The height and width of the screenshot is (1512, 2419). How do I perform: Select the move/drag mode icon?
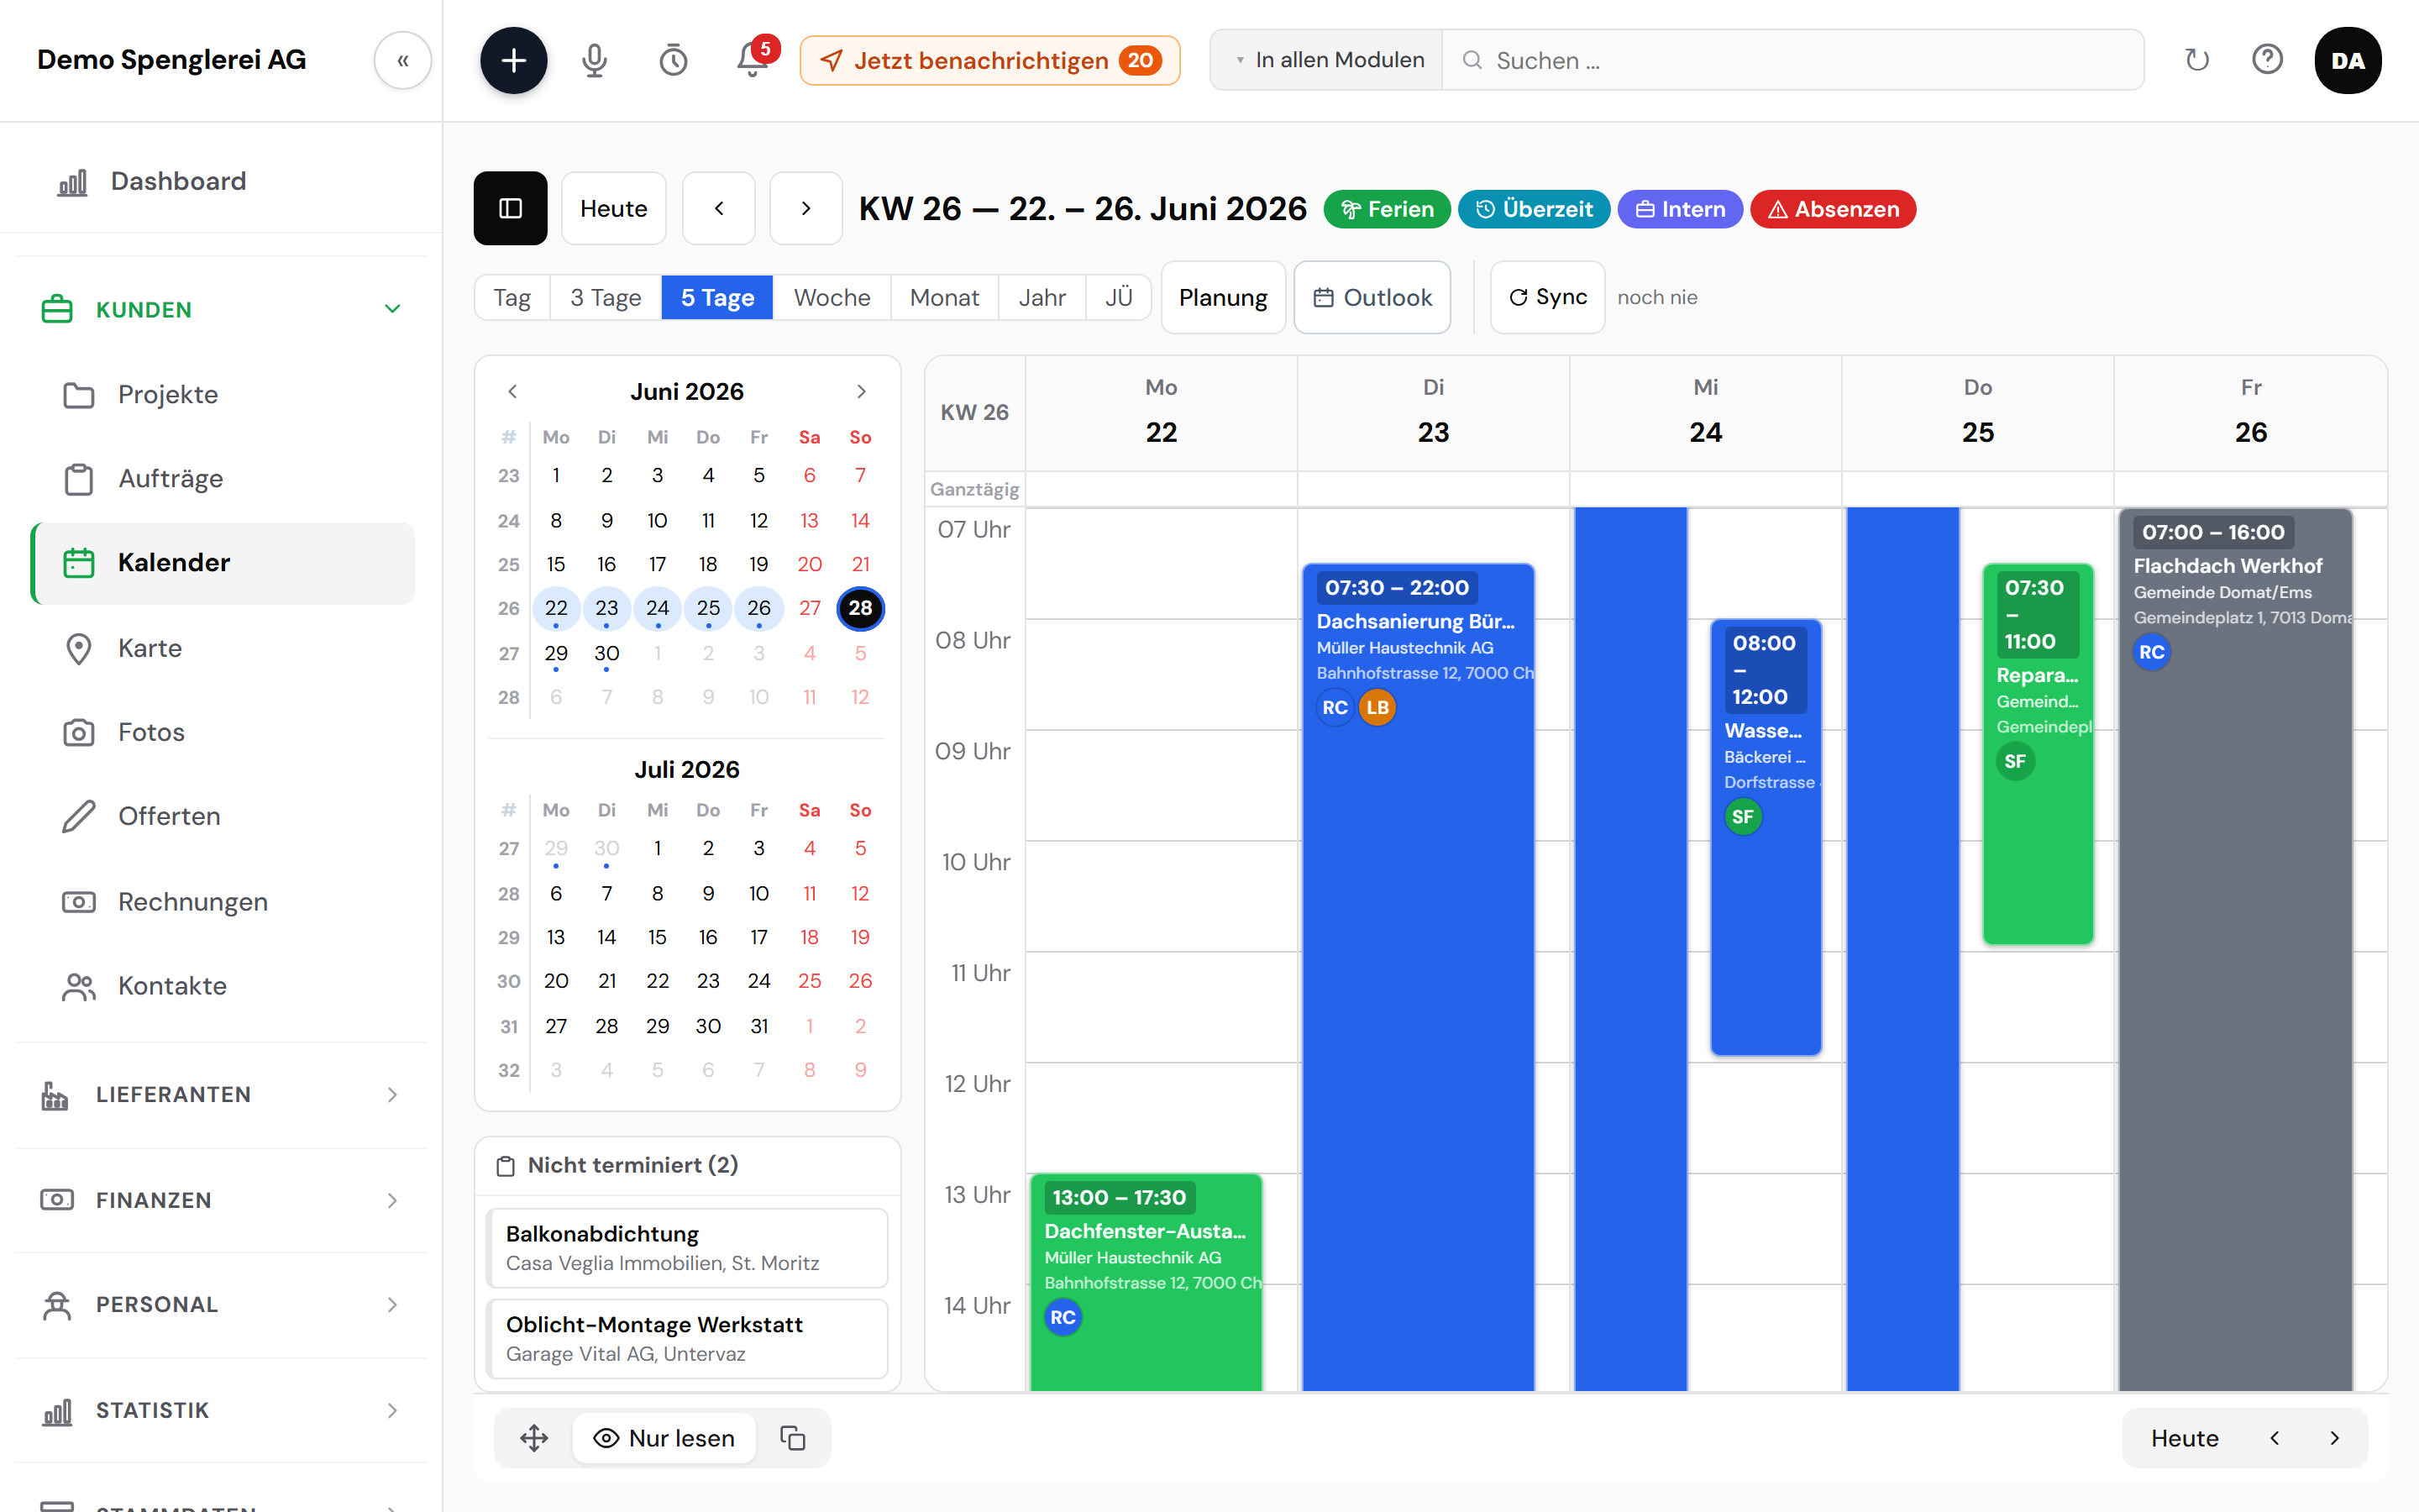click(534, 1438)
